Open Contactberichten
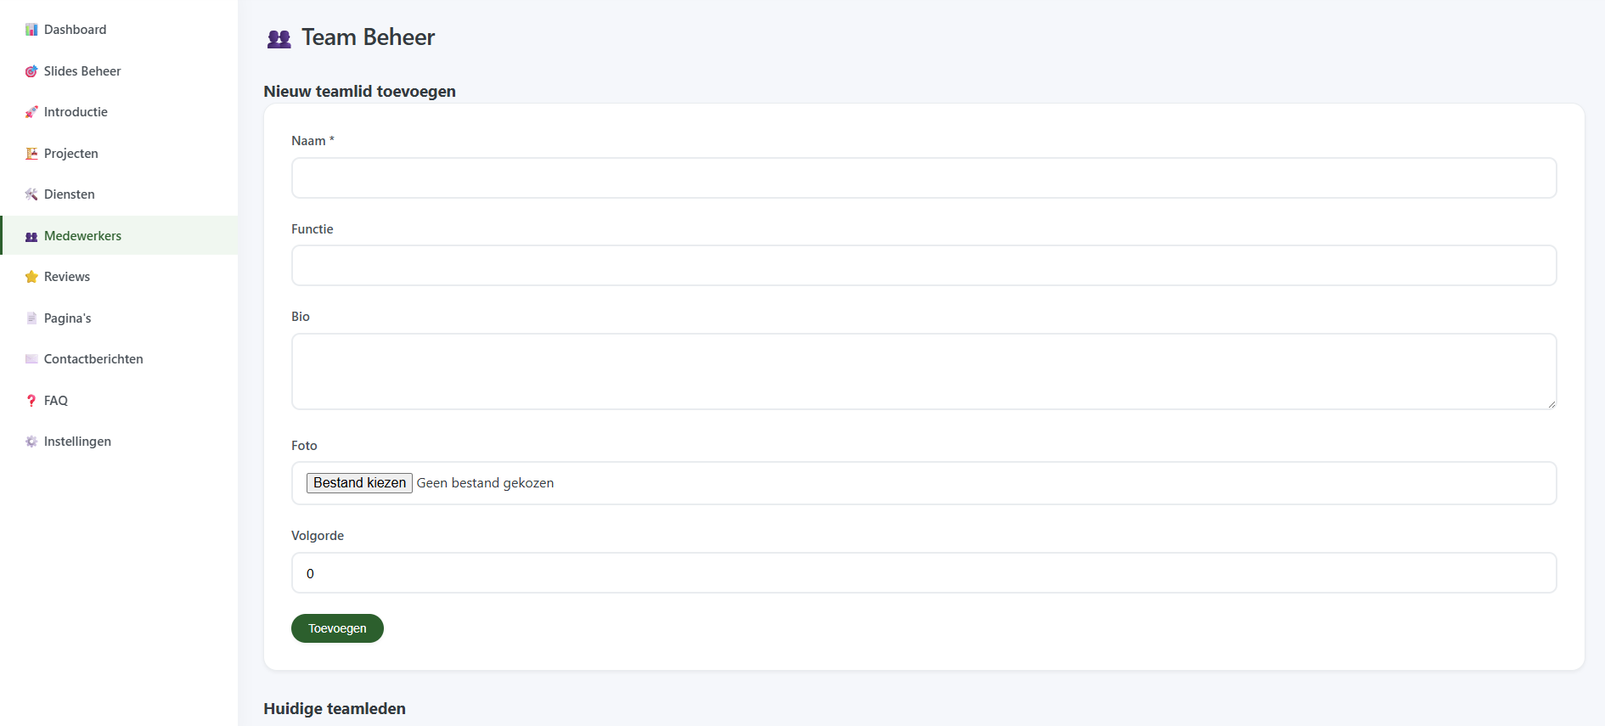The image size is (1605, 726). pyautogui.click(x=119, y=359)
